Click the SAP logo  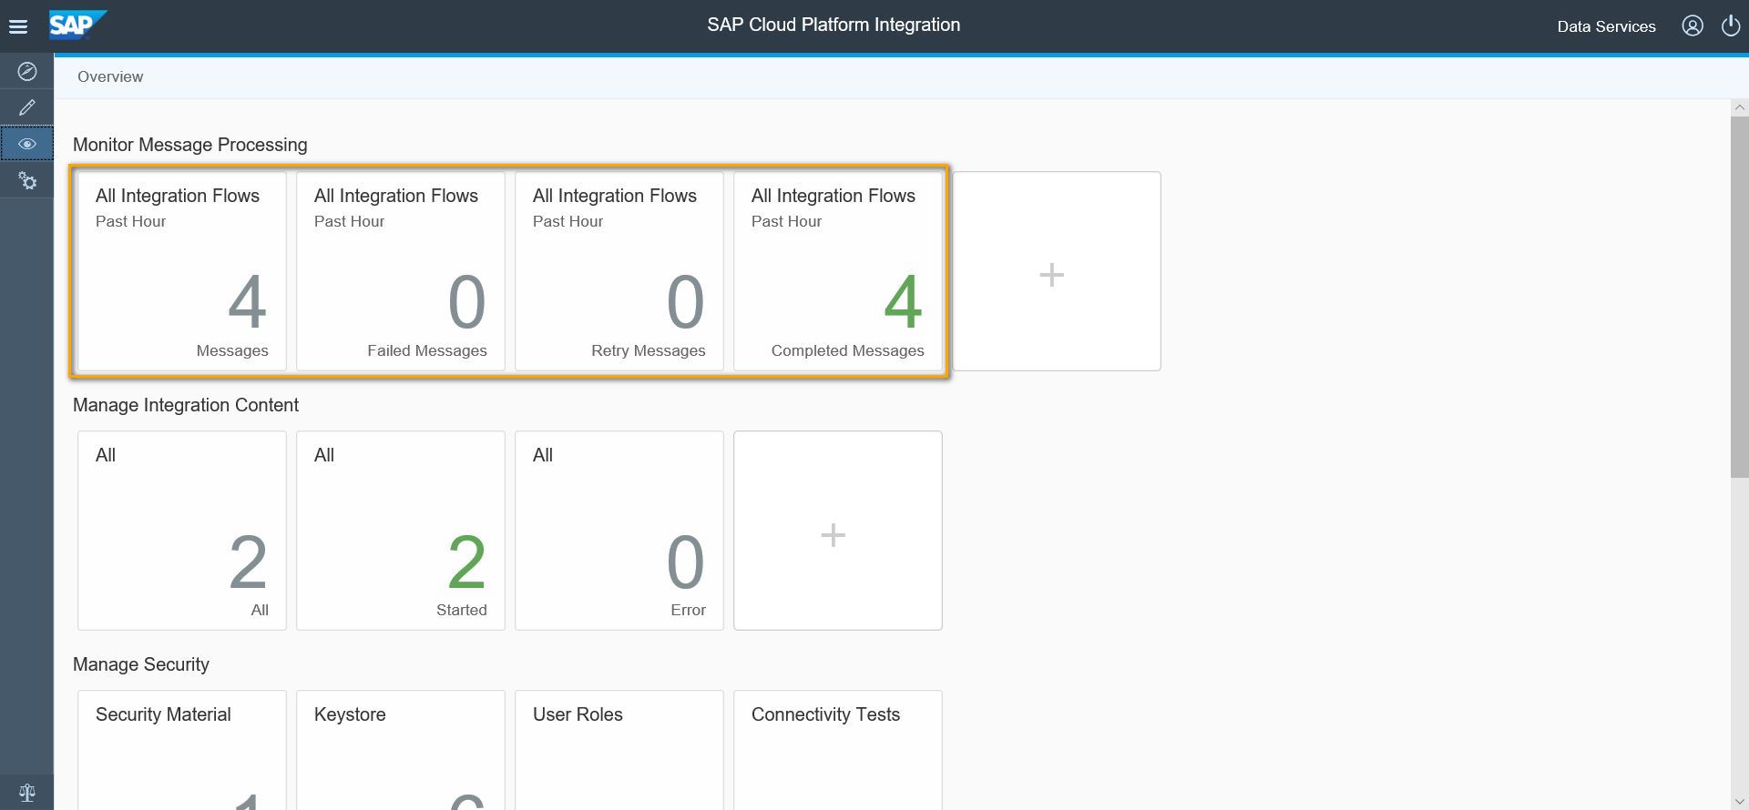click(x=77, y=25)
